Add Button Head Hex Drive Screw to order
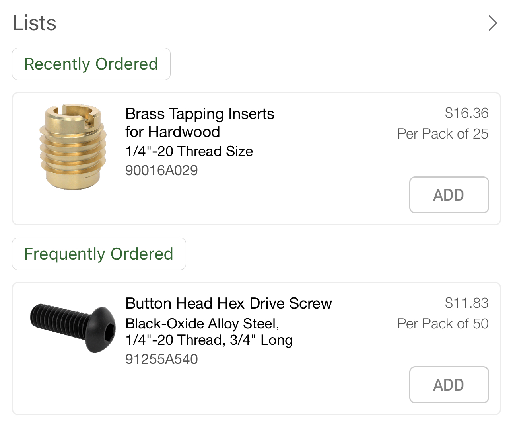This screenshot has height=426, width=513. [x=449, y=385]
